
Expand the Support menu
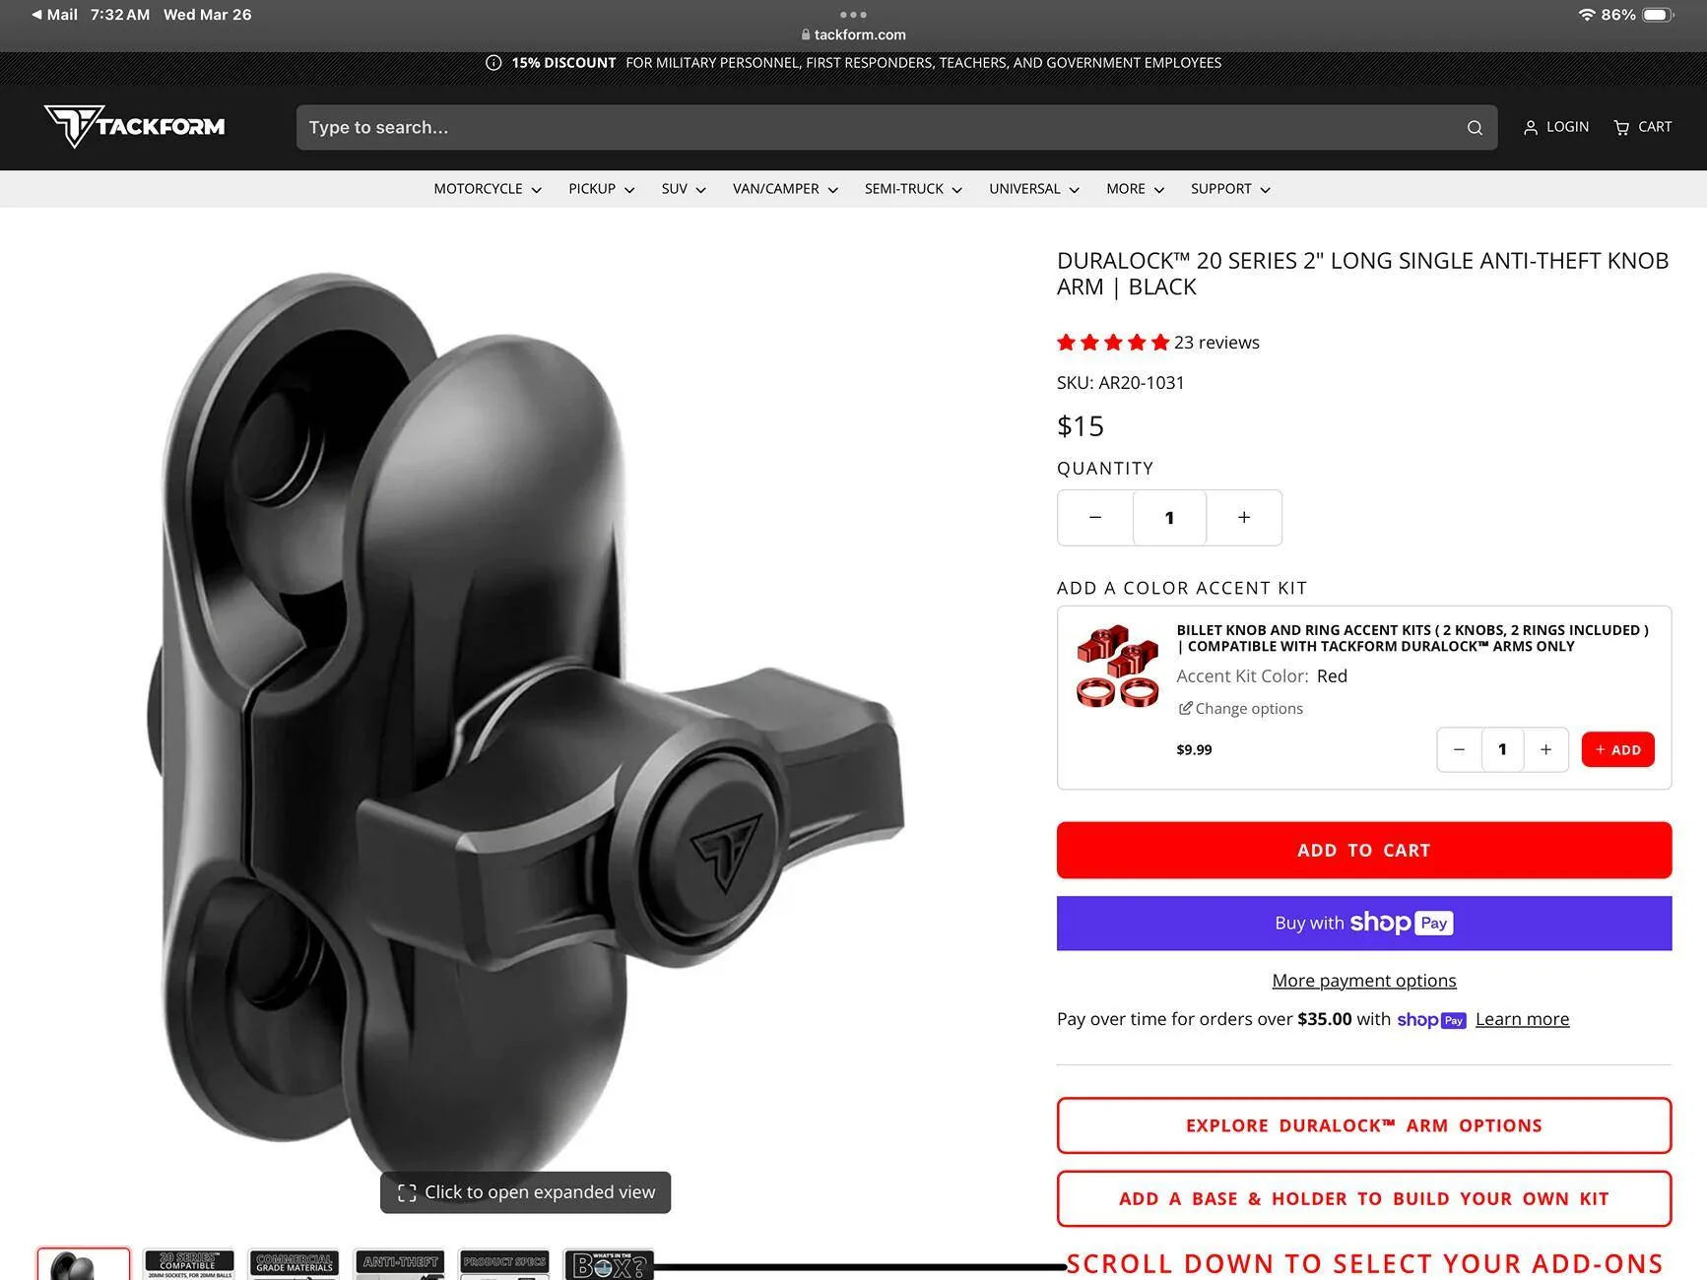1230,189
